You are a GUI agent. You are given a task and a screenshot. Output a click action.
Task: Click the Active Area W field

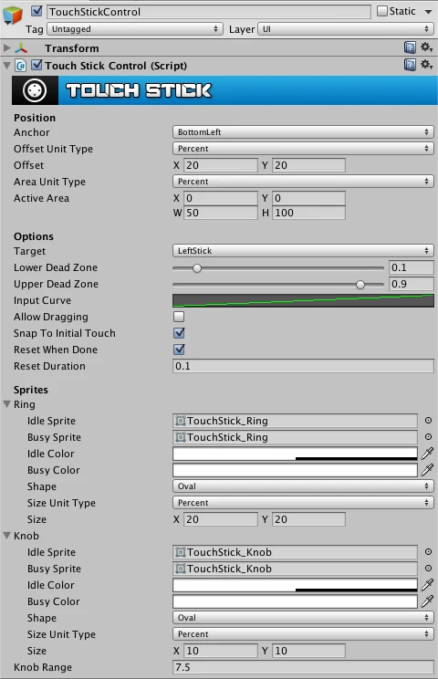(221, 213)
